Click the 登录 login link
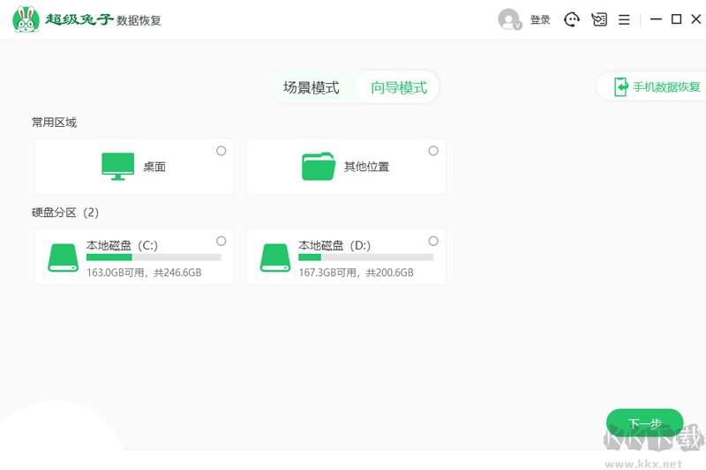 point(540,20)
